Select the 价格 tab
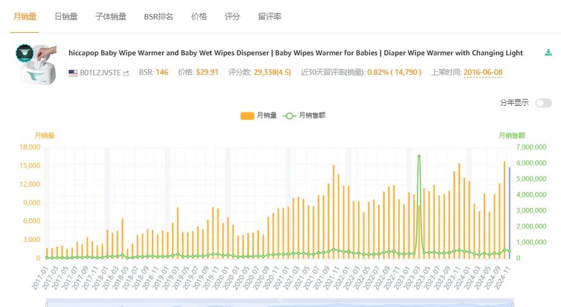 click(x=199, y=16)
